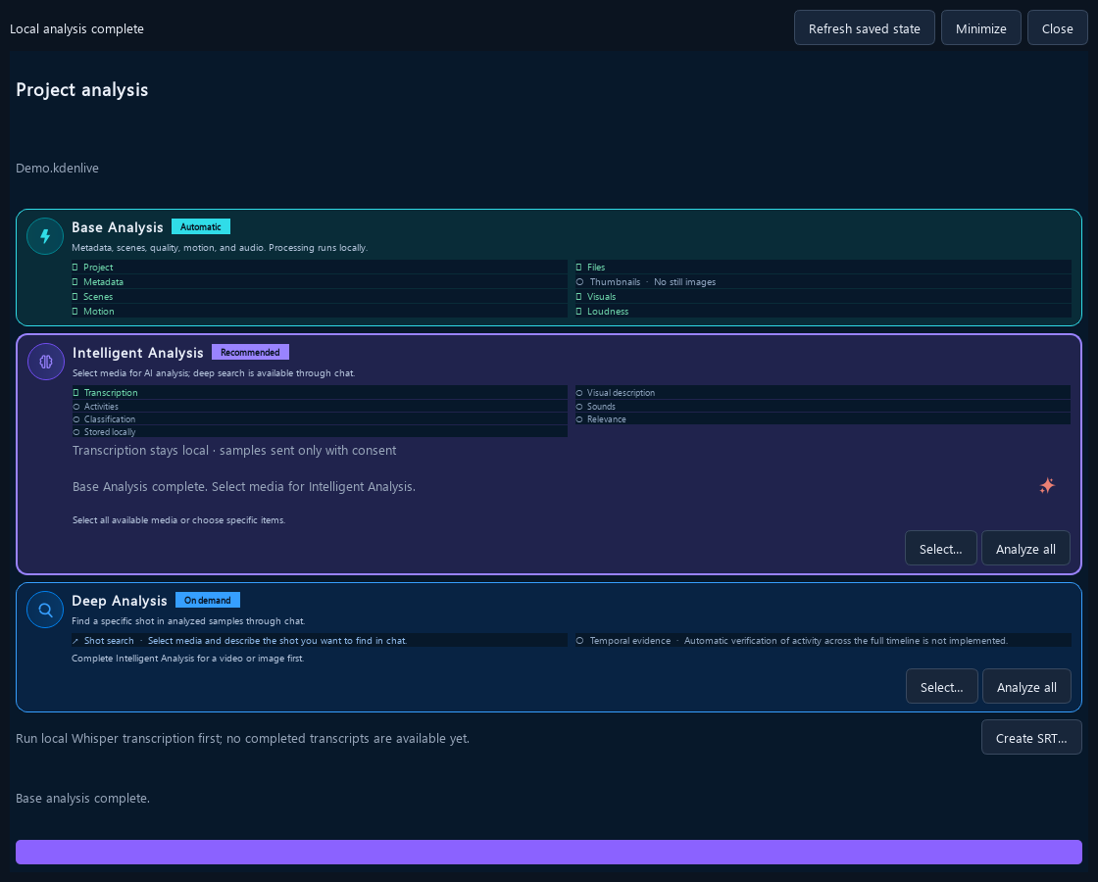Screen dimensions: 1098x882
Task: Click the brain icon for Intelligent Analysis
Action: [x=45, y=362]
